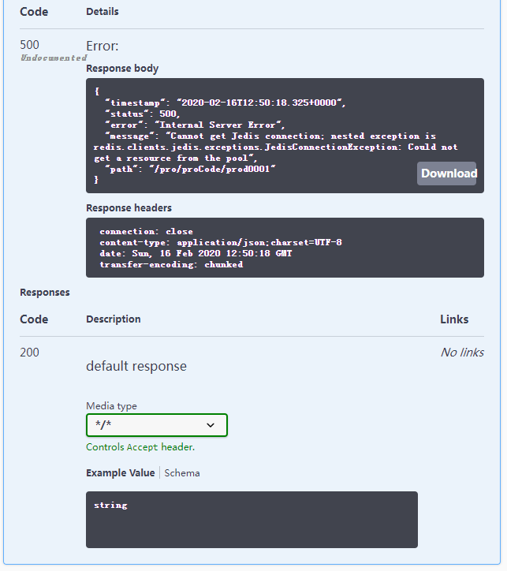Image resolution: width=507 pixels, height=571 pixels.
Task: Click the default response description
Action: tap(136, 366)
